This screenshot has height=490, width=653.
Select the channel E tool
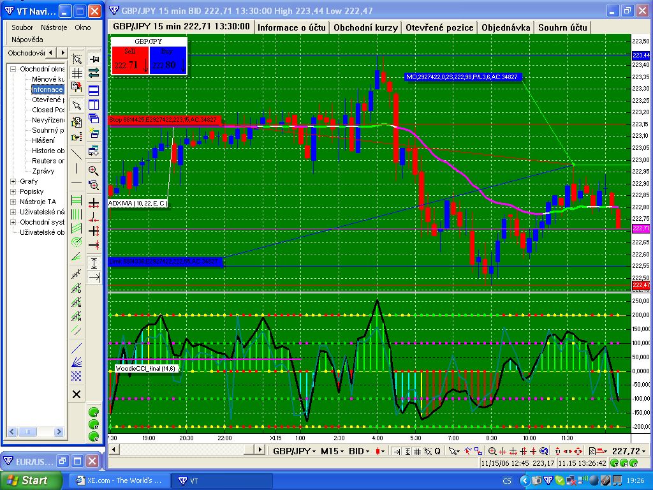click(x=77, y=302)
